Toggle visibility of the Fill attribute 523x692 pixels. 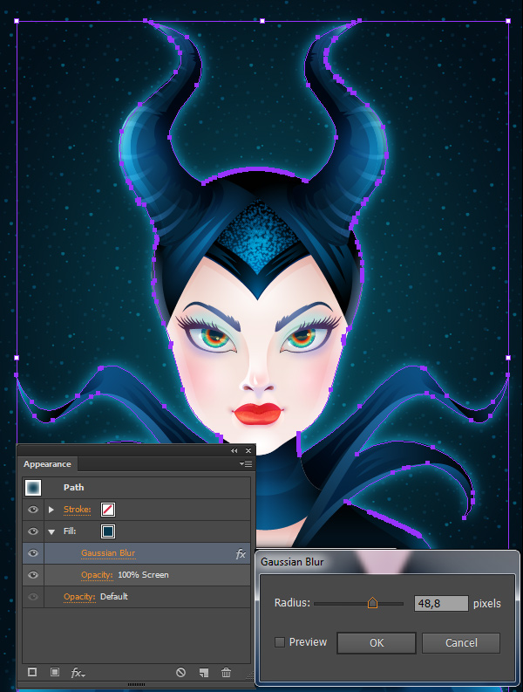tap(33, 531)
